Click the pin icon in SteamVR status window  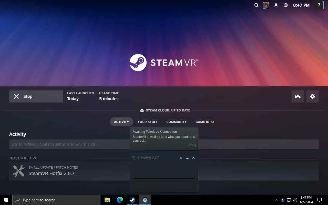(181, 158)
